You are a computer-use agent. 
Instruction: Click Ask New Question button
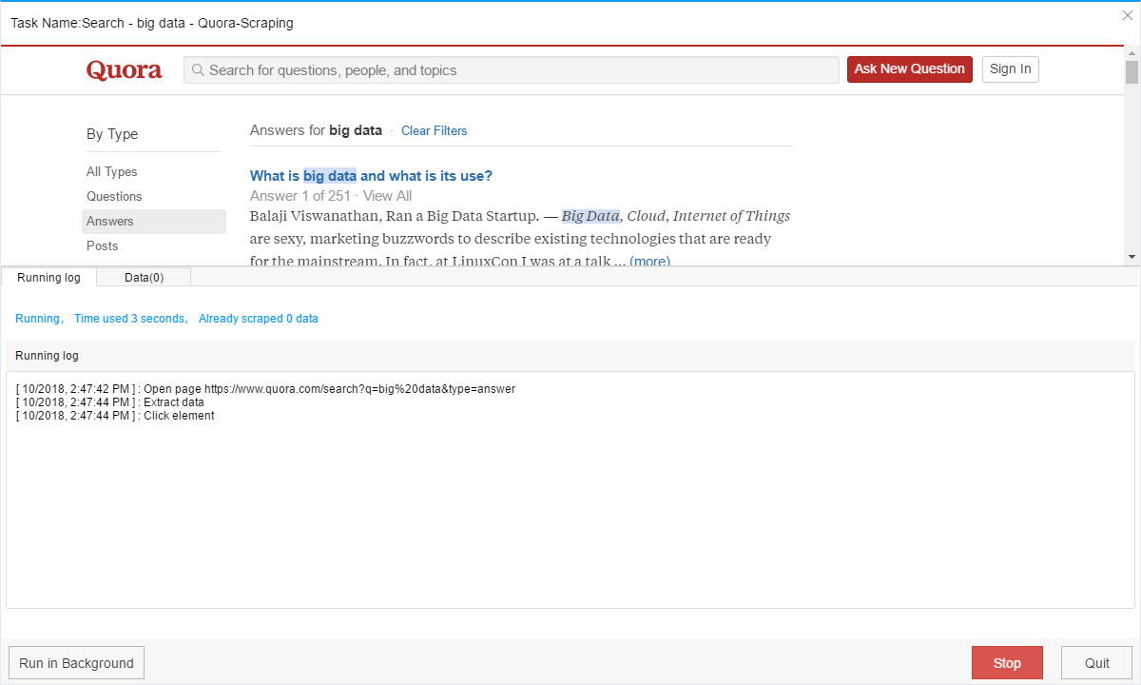point(910,68)
